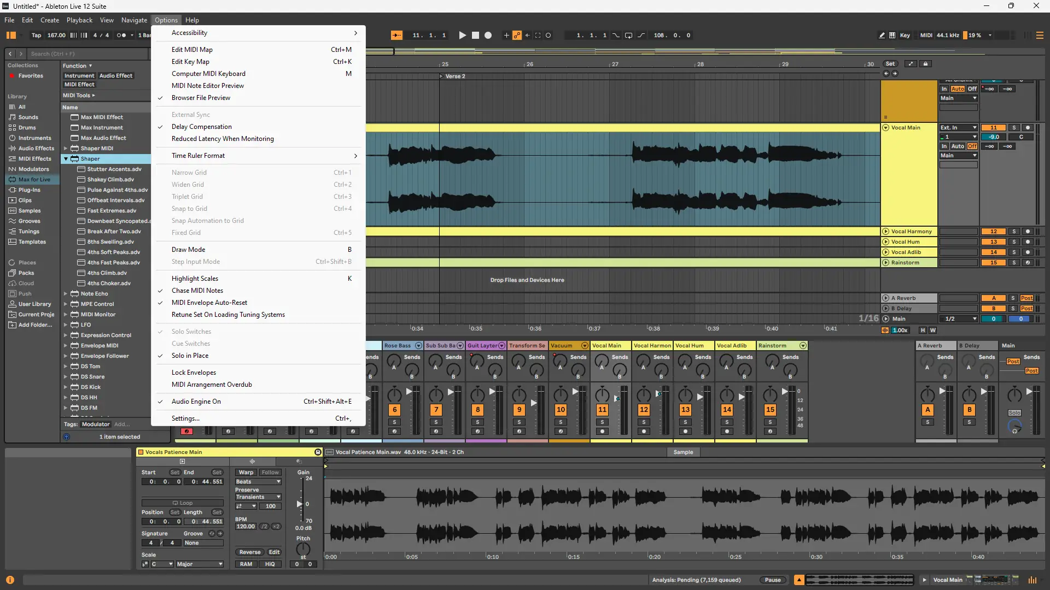The image size is (1050, 590).
Task: Click the Reverse button in clip view
Action: point(249,552)
